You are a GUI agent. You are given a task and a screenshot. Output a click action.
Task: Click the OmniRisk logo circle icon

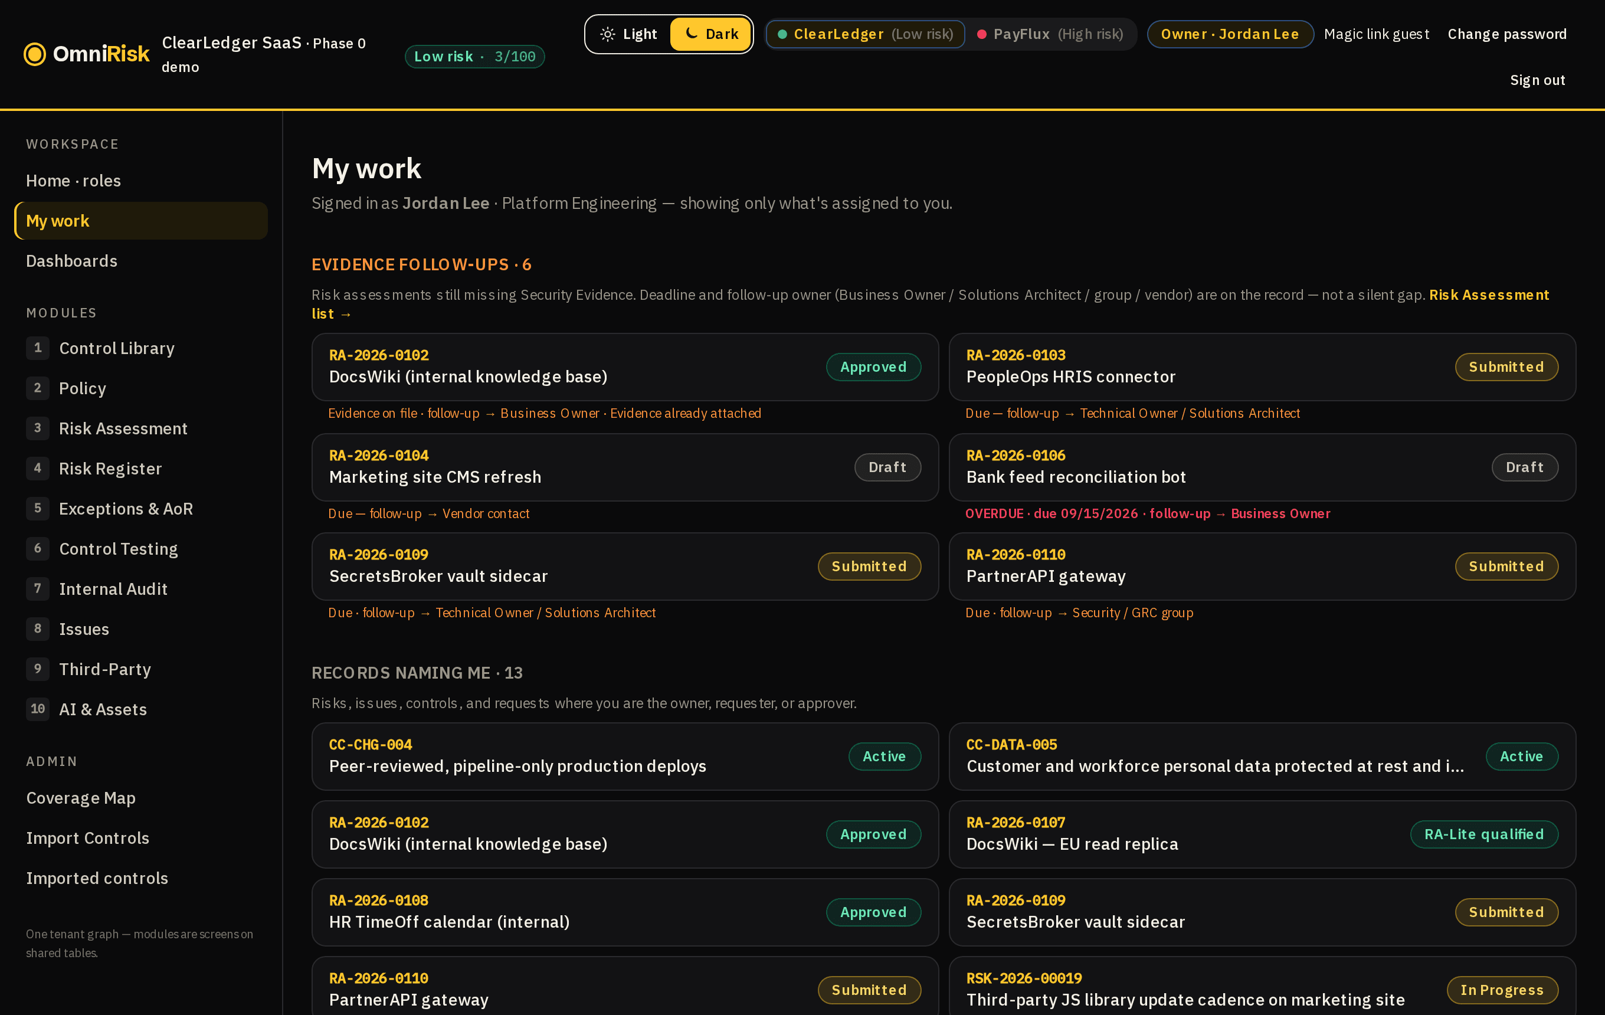[35, 54]
